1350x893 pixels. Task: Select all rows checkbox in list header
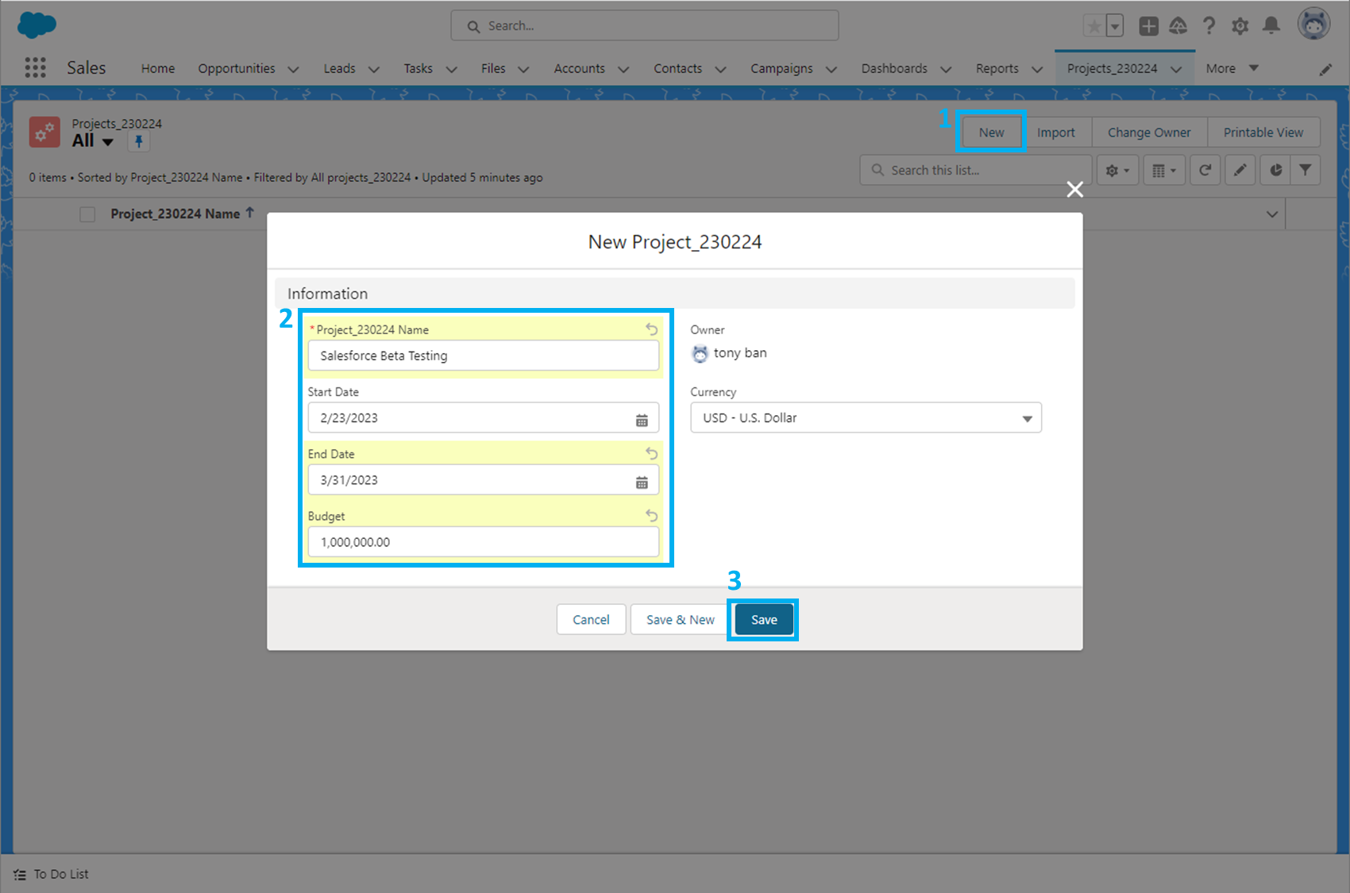pos(87,214)
